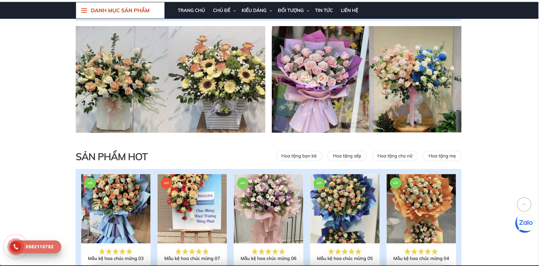The width and height of the screenshot is (539, 266).
Task: Click the HOT badge on Philips product
Action: 166,183
